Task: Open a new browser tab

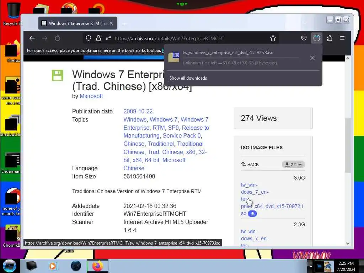Action: pos(125,23)
